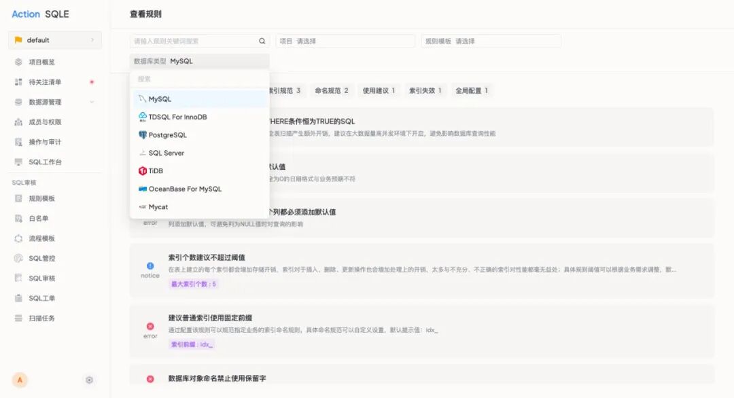The height and width of the screenshot is (398, 734).
Task: Open the 项目 请选择 dropdown
Action: (345, 41)
